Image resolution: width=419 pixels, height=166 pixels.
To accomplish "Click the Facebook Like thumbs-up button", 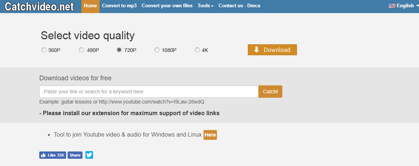I will (x=53, y=155).
